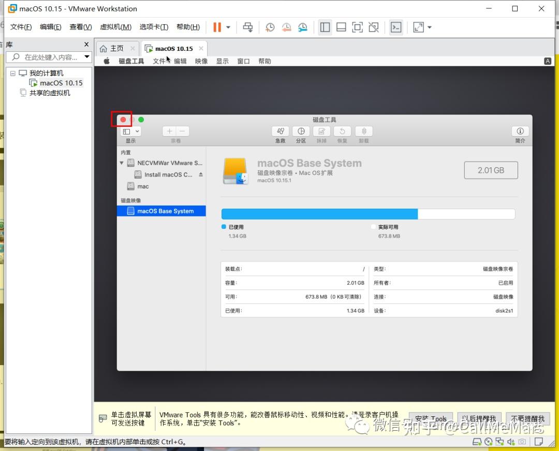Open the 显示 menu in macOS menu bar
The width and height of the screenshot is (559, 451).
pyautogui.click(x=222, y=61)
